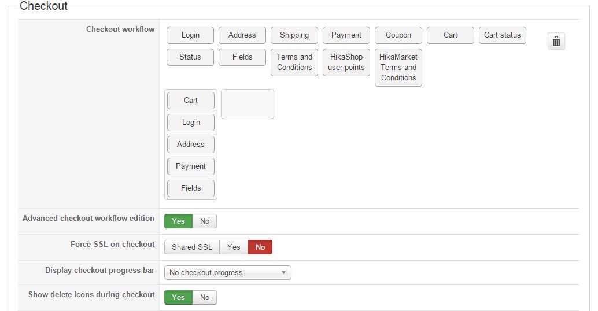Viewport: 598px width, 311px height.
Task: Select HikaMarket Terms and Conditions block
Action: tap(398, 67)
